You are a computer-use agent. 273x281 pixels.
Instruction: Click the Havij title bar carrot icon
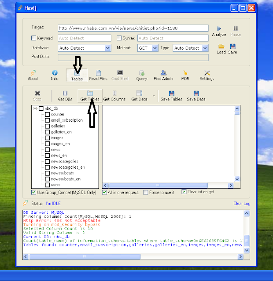[x=20, y=8]
